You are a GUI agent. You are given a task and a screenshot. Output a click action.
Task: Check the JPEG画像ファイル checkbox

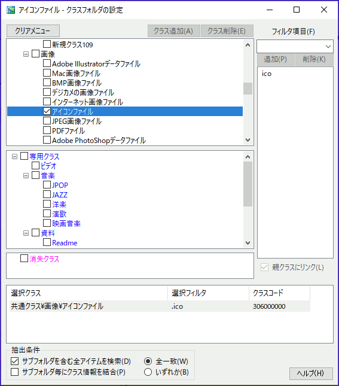coord(47,121)
